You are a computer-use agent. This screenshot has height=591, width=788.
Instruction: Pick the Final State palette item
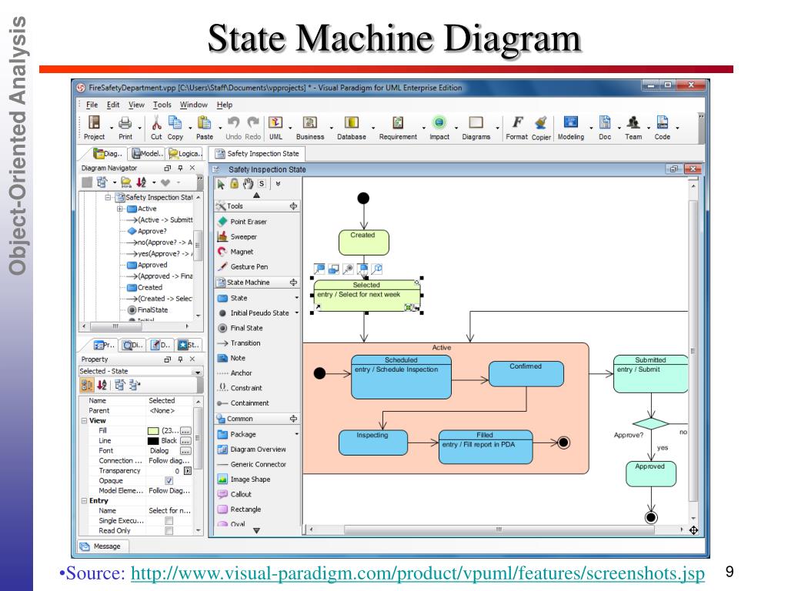tap(241, 328)
